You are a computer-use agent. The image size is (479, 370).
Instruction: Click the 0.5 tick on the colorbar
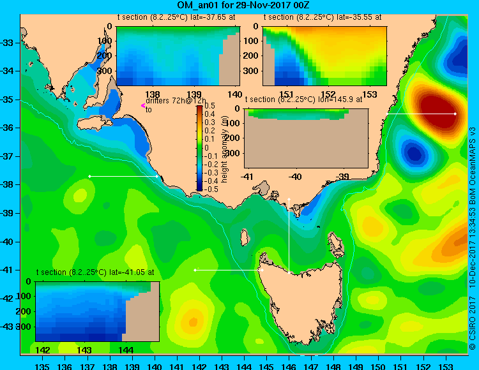[x=209, y=106]
